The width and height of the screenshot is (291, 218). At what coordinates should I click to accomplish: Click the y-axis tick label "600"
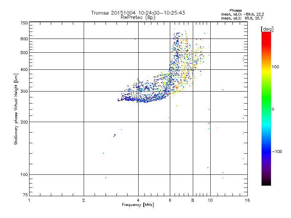pyautogui.click(x=24, y=39)
